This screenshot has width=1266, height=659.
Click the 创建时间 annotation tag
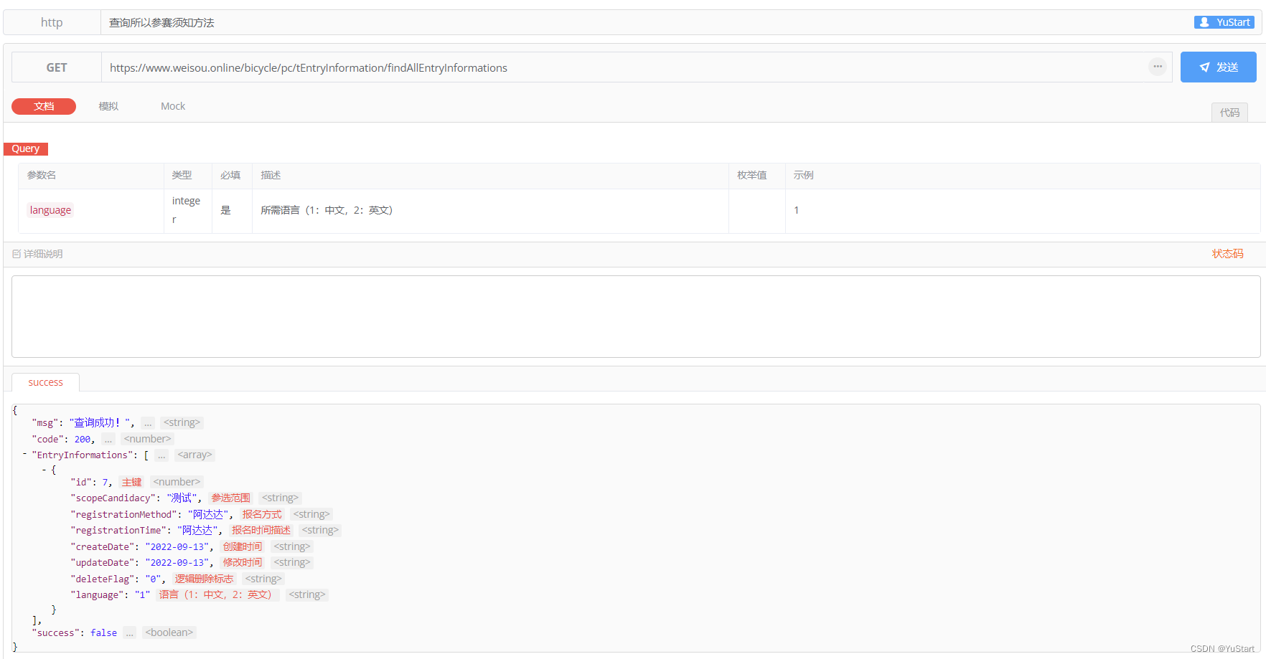[x=243, y=546]
